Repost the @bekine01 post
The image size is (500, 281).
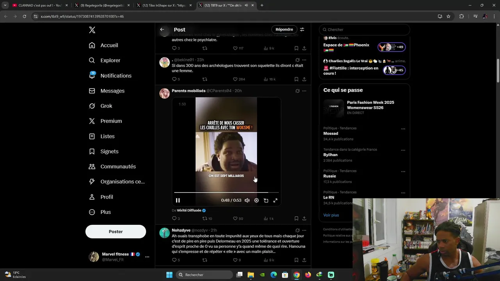coord(204,79)
